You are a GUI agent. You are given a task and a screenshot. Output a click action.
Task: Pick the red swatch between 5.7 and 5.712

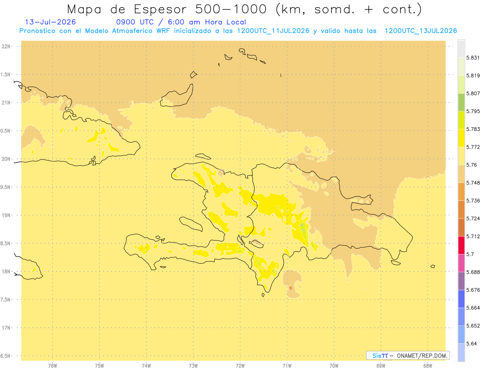[x=461, y=245]
